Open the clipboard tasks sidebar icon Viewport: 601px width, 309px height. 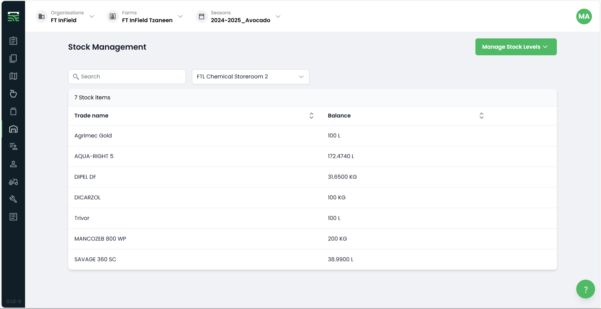pos(13,41)
